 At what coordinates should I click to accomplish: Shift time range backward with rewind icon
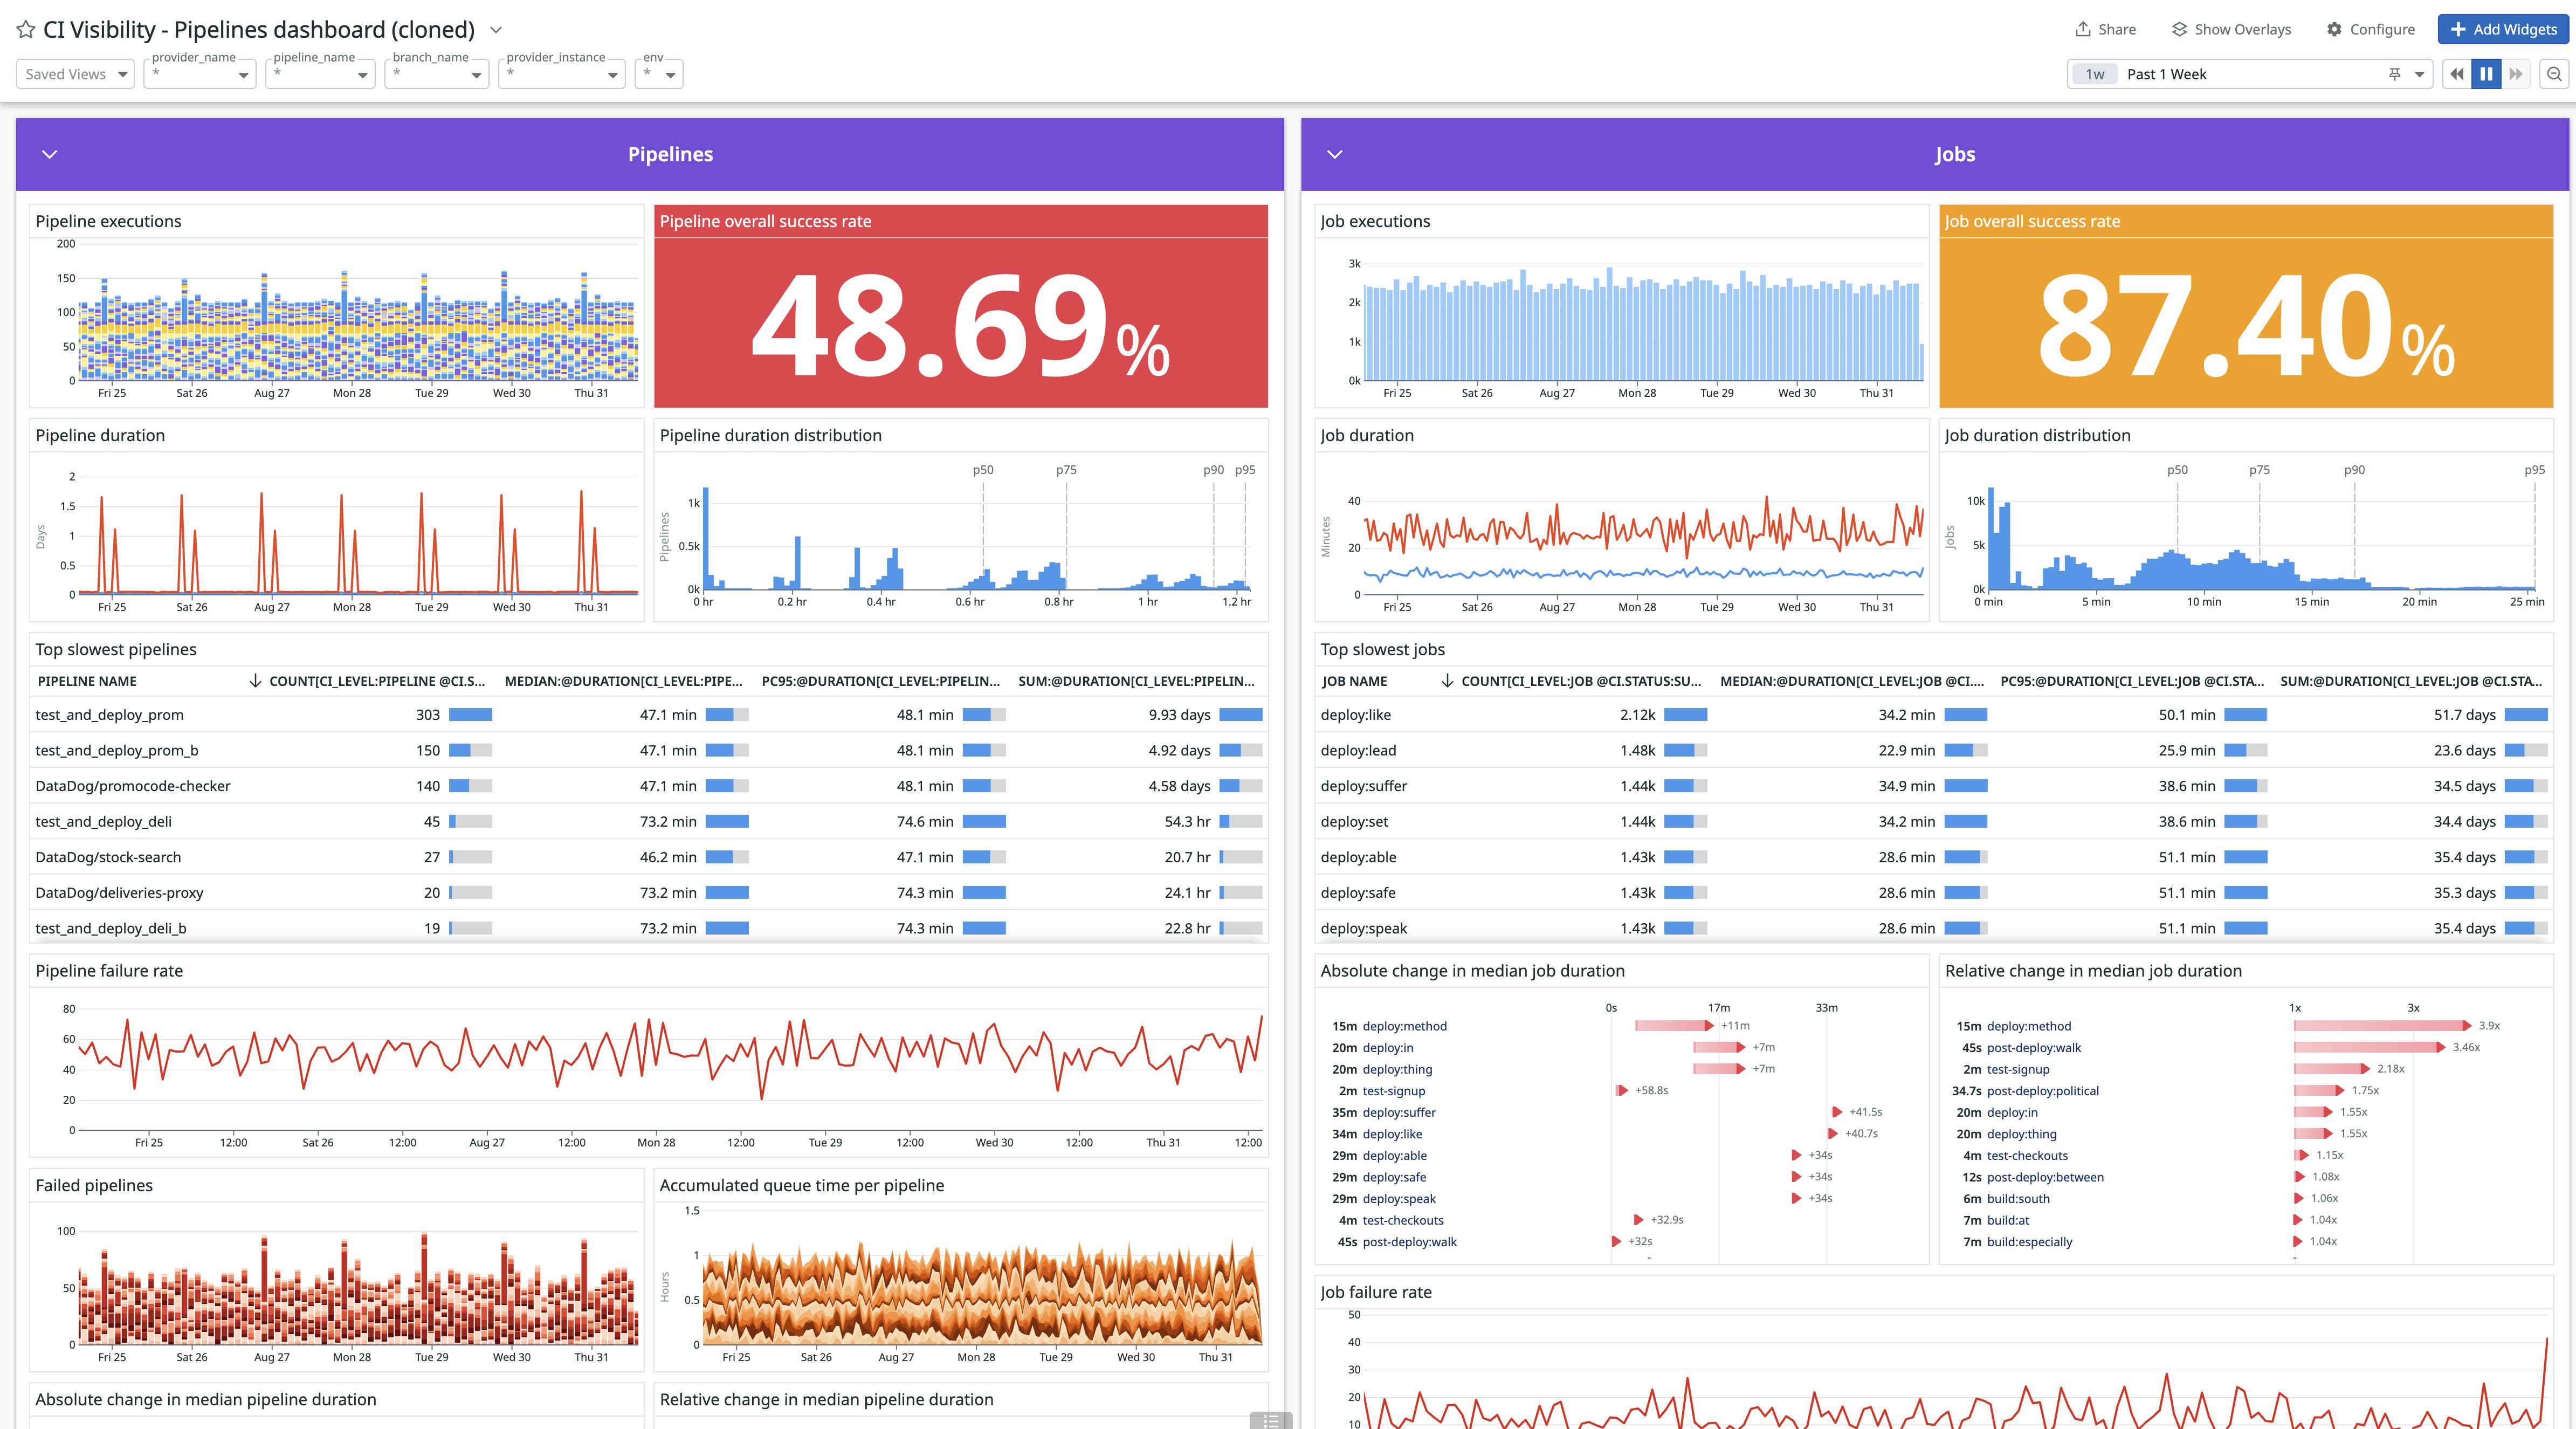tap(2457, 74)
